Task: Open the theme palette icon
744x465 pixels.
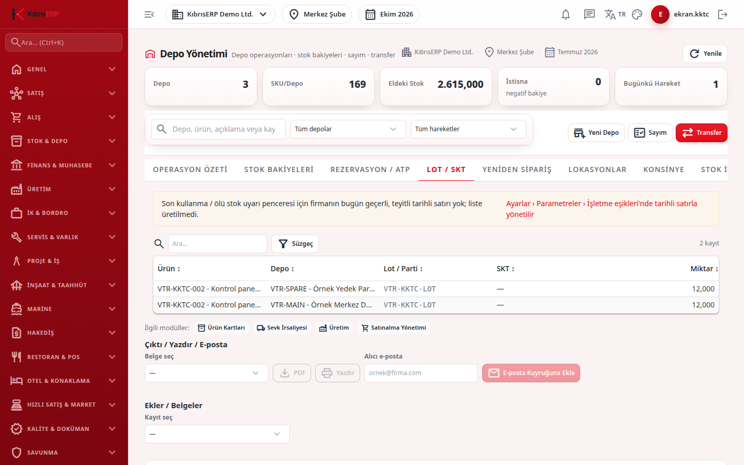Action: 637,14
